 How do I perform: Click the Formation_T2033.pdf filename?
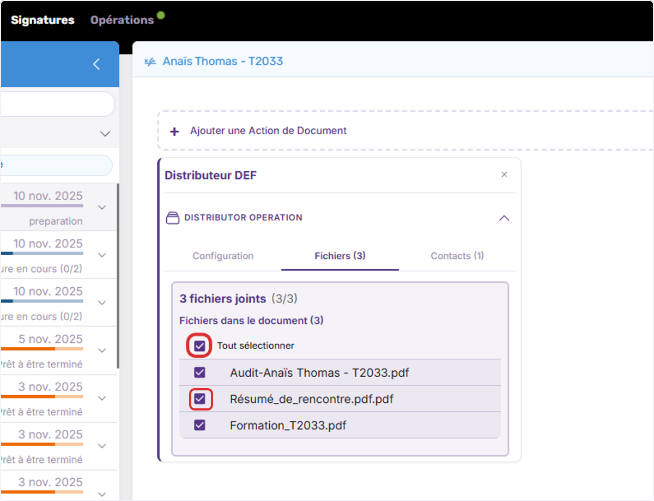coord(288,425)
